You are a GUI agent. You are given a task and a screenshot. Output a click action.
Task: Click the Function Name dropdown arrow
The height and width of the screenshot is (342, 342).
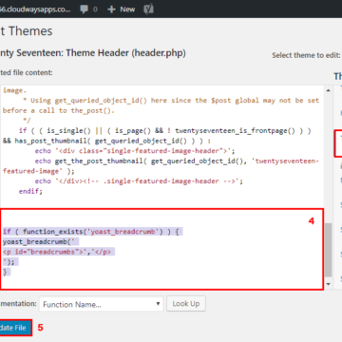pyautogui.click(x=158, y=304)
